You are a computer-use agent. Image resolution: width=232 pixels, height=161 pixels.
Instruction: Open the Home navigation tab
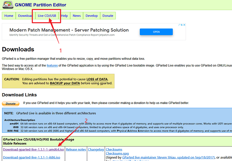pyautogui.click(x=9, y=16)
